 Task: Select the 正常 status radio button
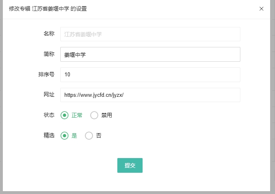(64, 116)
